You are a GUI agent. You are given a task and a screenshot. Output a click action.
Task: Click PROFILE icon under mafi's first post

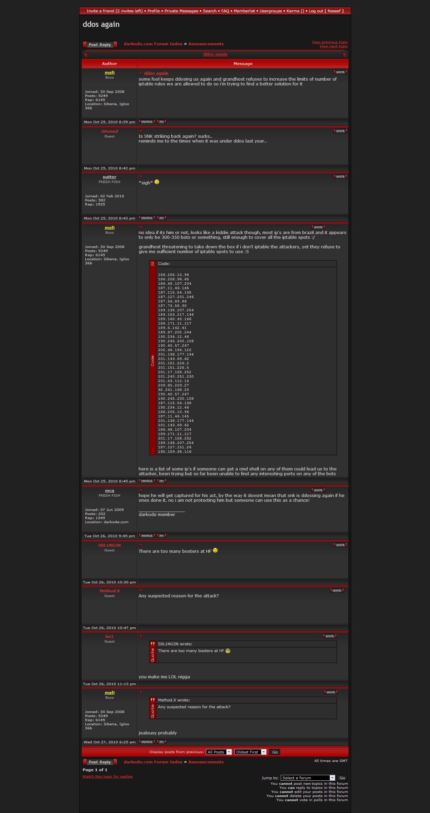(147, 122)
